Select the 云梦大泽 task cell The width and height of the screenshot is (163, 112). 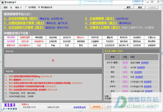25,41
